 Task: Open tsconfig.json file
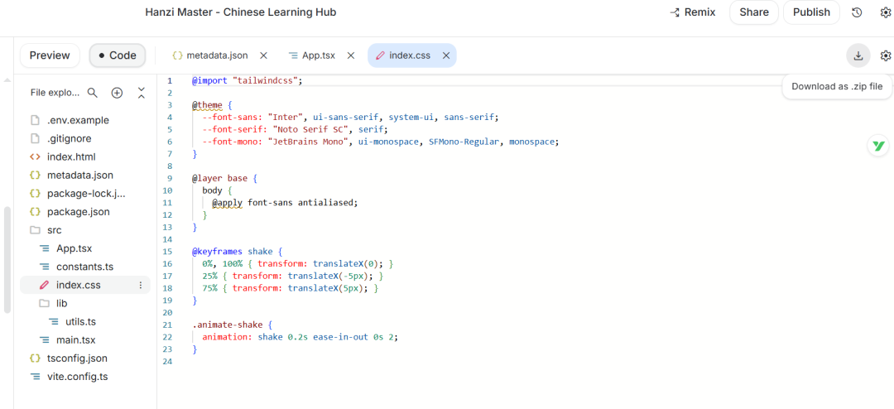77,358
